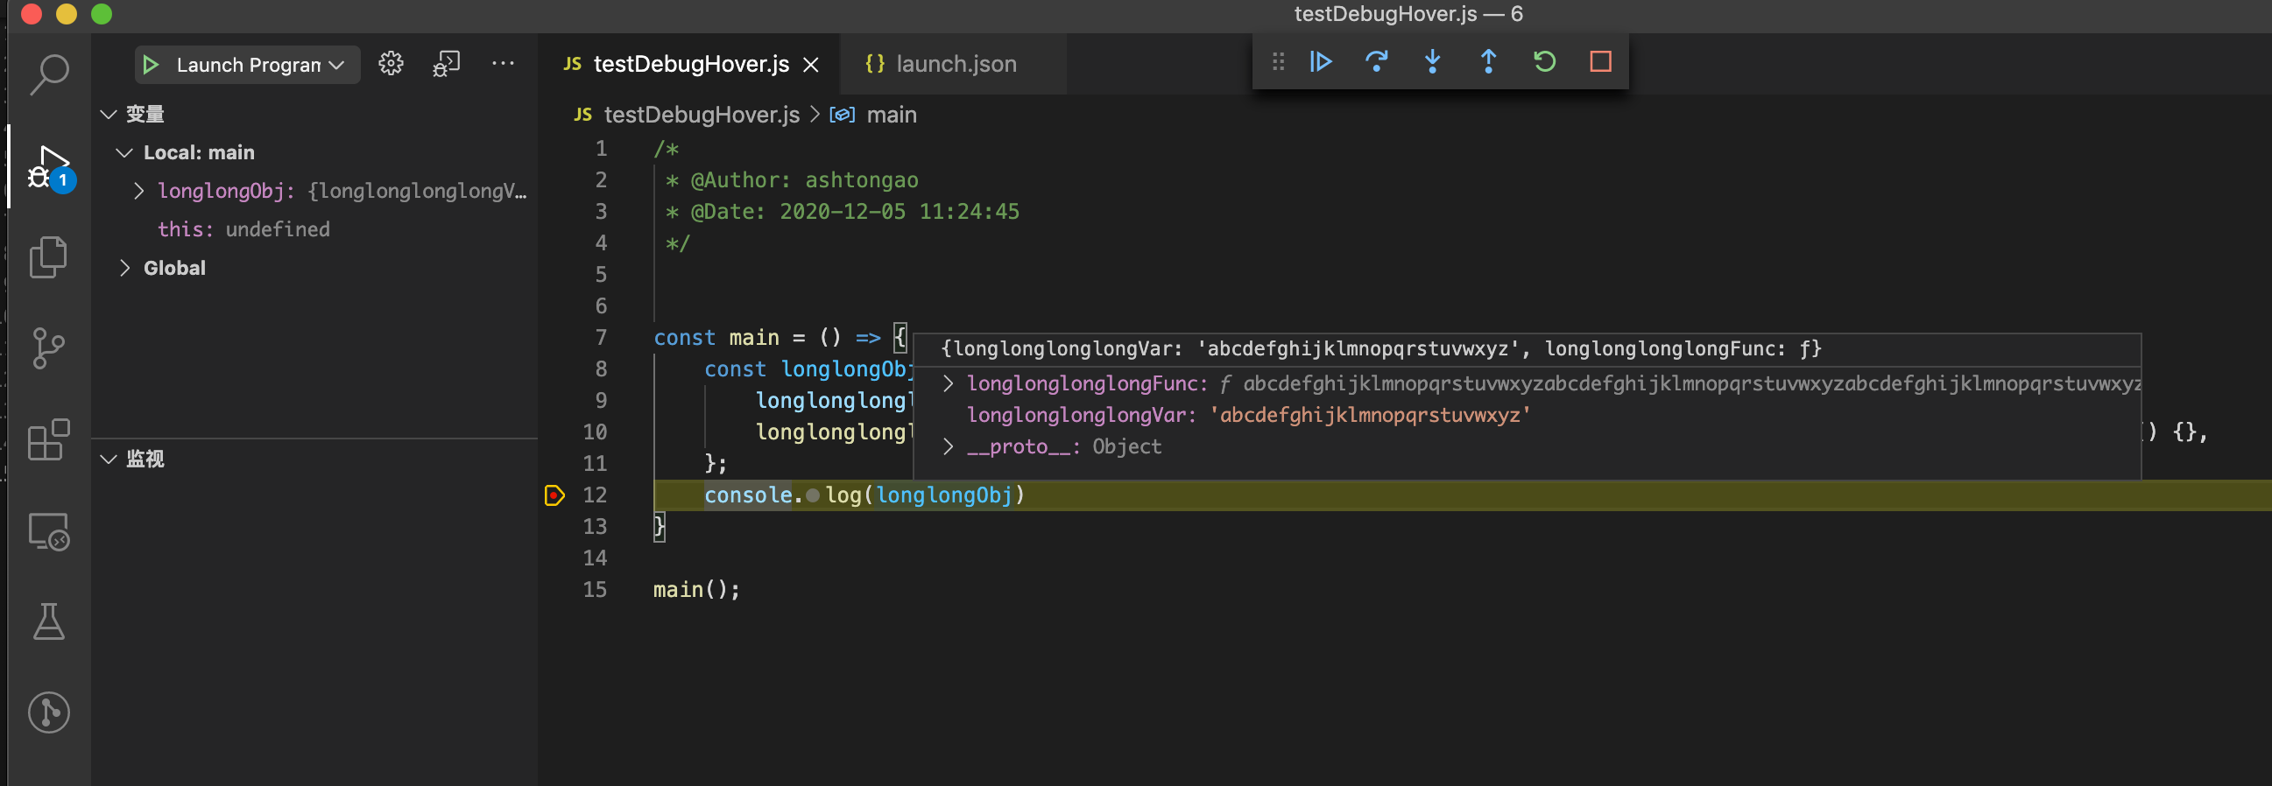Collapse the Local: main scope
The width and height of the screenshot is (2272, 786).
coord(124,153)
